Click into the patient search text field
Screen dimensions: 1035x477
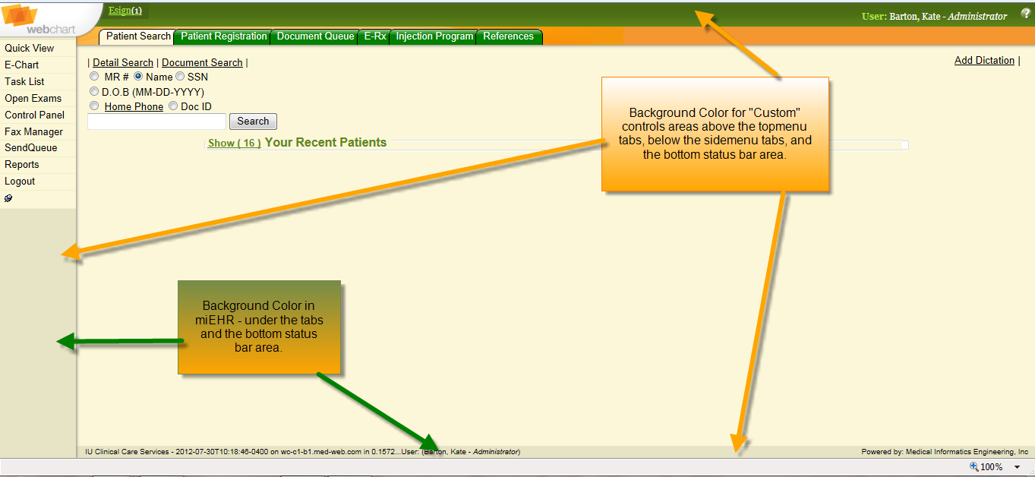(156, 122)
